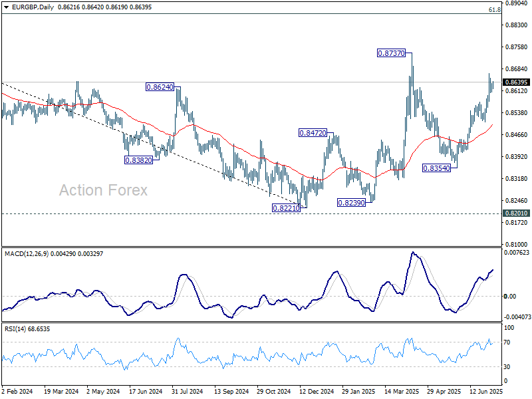This screenshot has height=399, width=532.
Task: Select the 0.83820 low price label
Action: coord(138,160)
